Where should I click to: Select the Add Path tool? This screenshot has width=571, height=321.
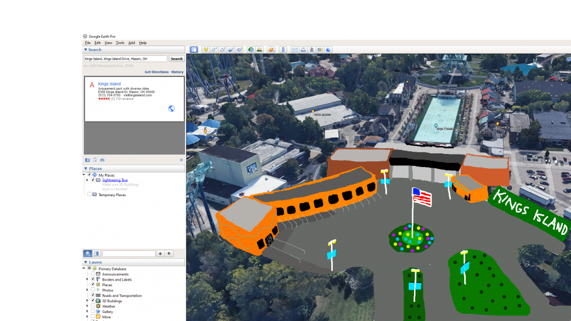tap(223, 50)
